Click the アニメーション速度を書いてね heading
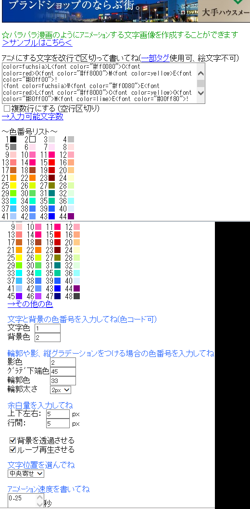This screenshot has width=250, height=509. [49, 489]
